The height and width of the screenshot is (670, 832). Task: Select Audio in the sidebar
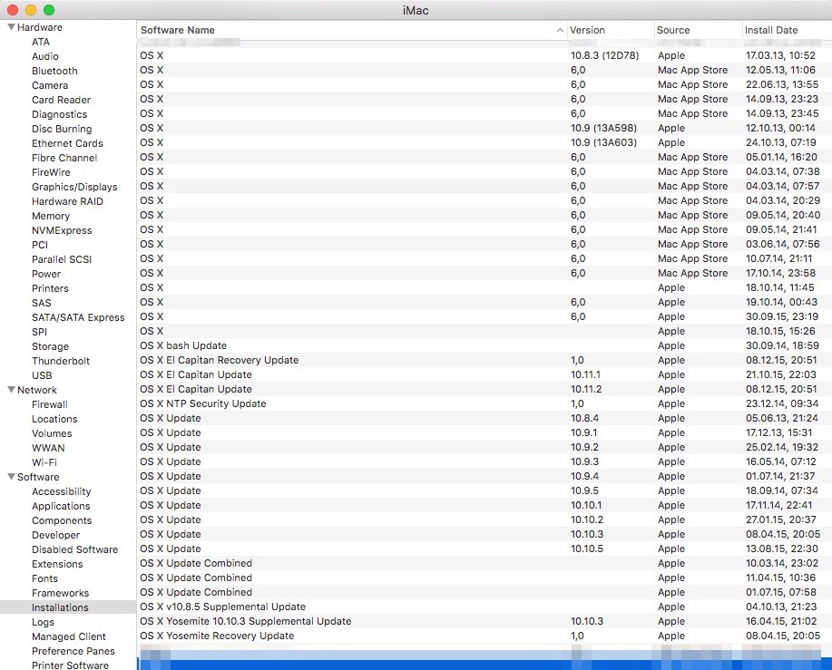click(45, 56)
